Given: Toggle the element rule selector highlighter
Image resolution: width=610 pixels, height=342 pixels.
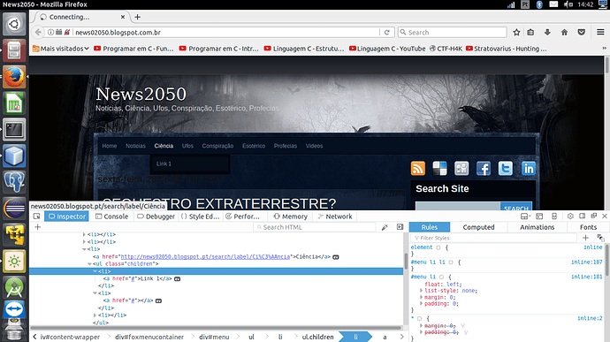Looking at the screenshot, I should (x=438, y=247).
